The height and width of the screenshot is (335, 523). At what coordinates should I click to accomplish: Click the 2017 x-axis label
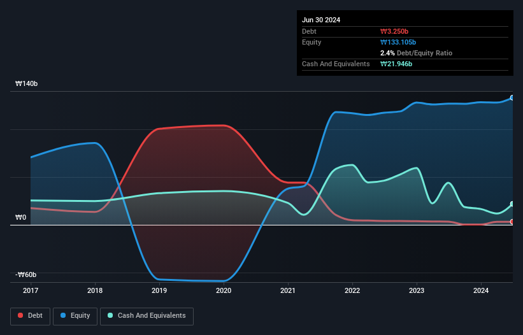31,290
